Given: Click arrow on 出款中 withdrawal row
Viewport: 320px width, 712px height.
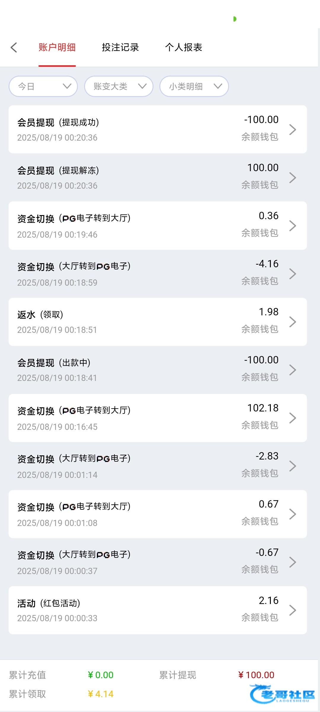Looking at the screenshot, I should click(292, 370).
